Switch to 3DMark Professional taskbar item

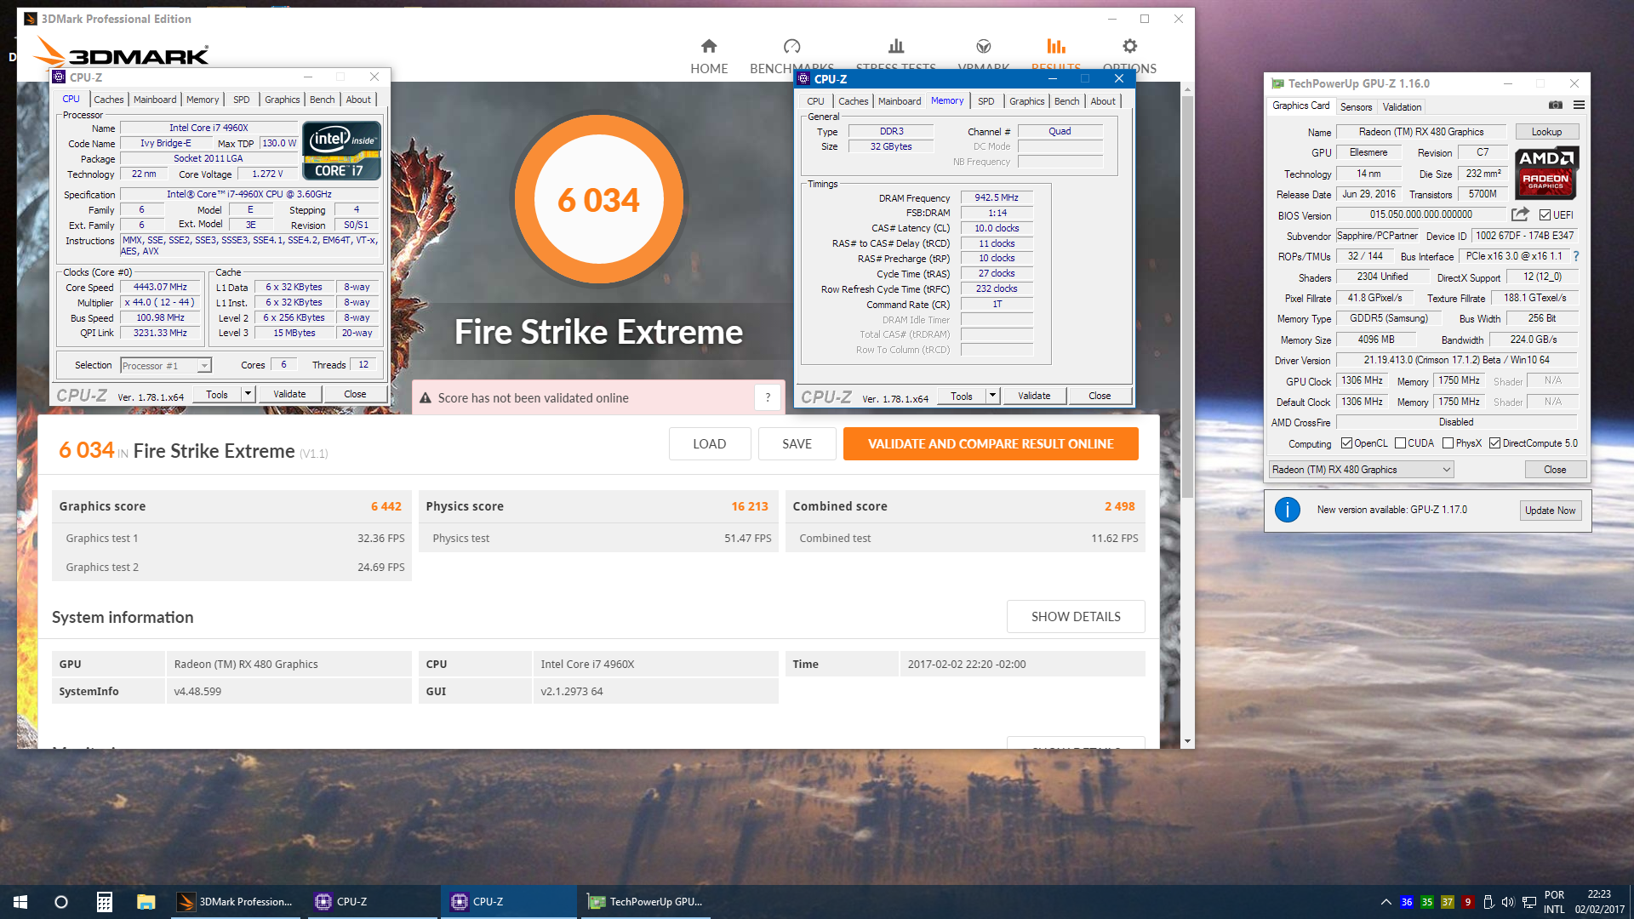236,902
